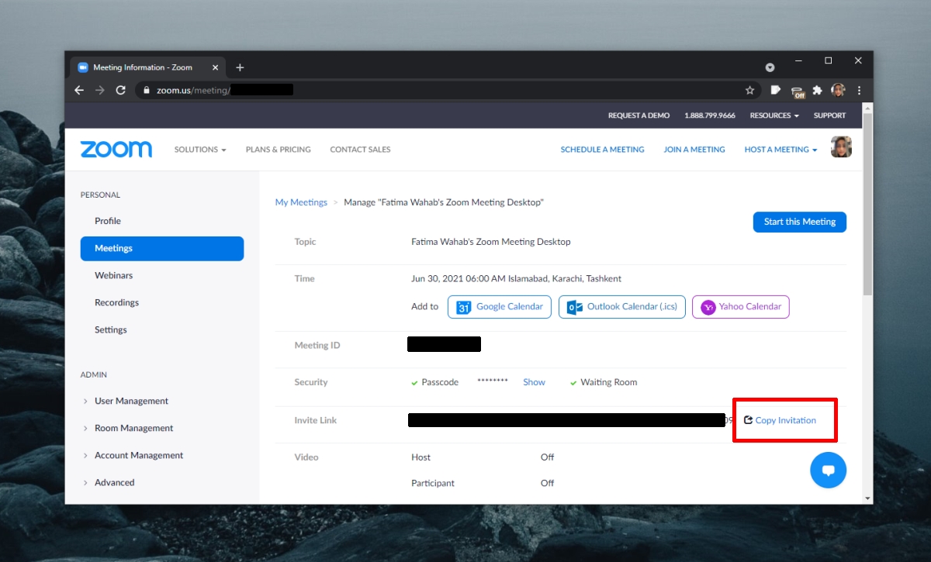
Task: Expand the Solutions dropdown
Action: click(x=200, y=150)
